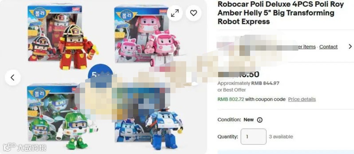Click the Approximately RMB 844.97 price
Viewport: 354px width, 154px height.
[x=248, y=83]
